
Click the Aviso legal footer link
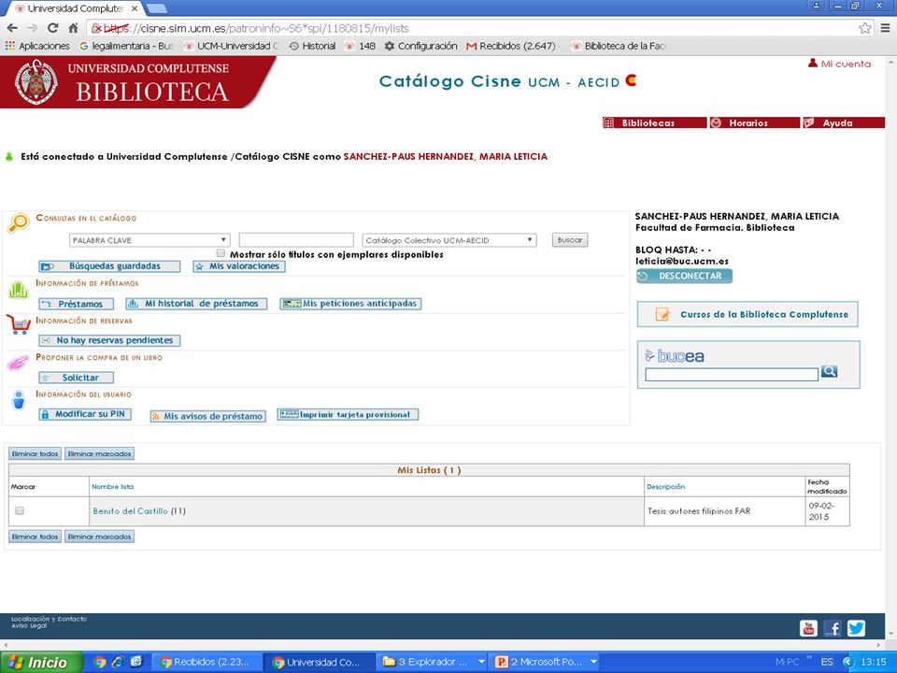[29, 626]
